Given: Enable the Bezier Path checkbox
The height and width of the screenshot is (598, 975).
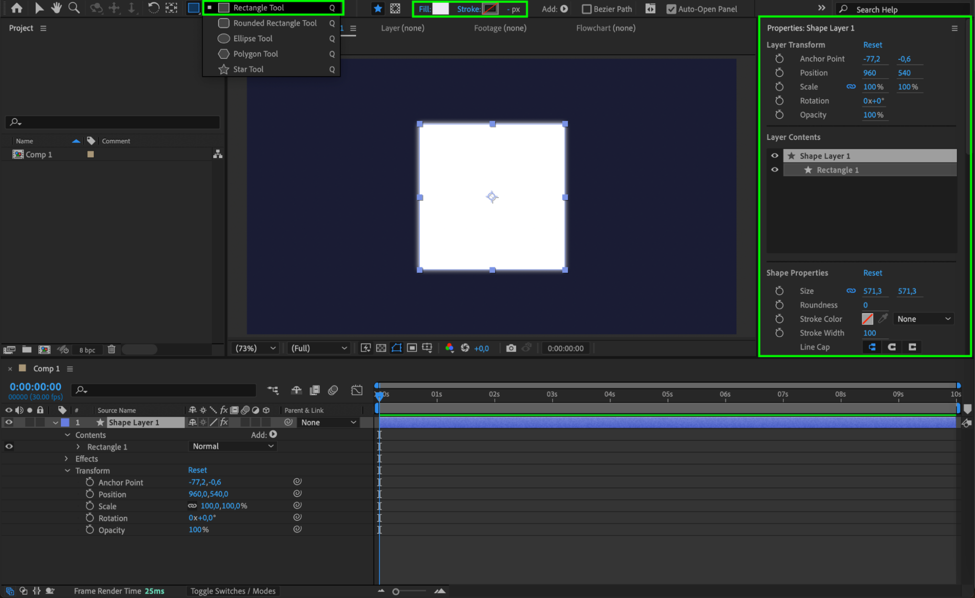Looking at the screenshot, I should click(x=587, y=9).
